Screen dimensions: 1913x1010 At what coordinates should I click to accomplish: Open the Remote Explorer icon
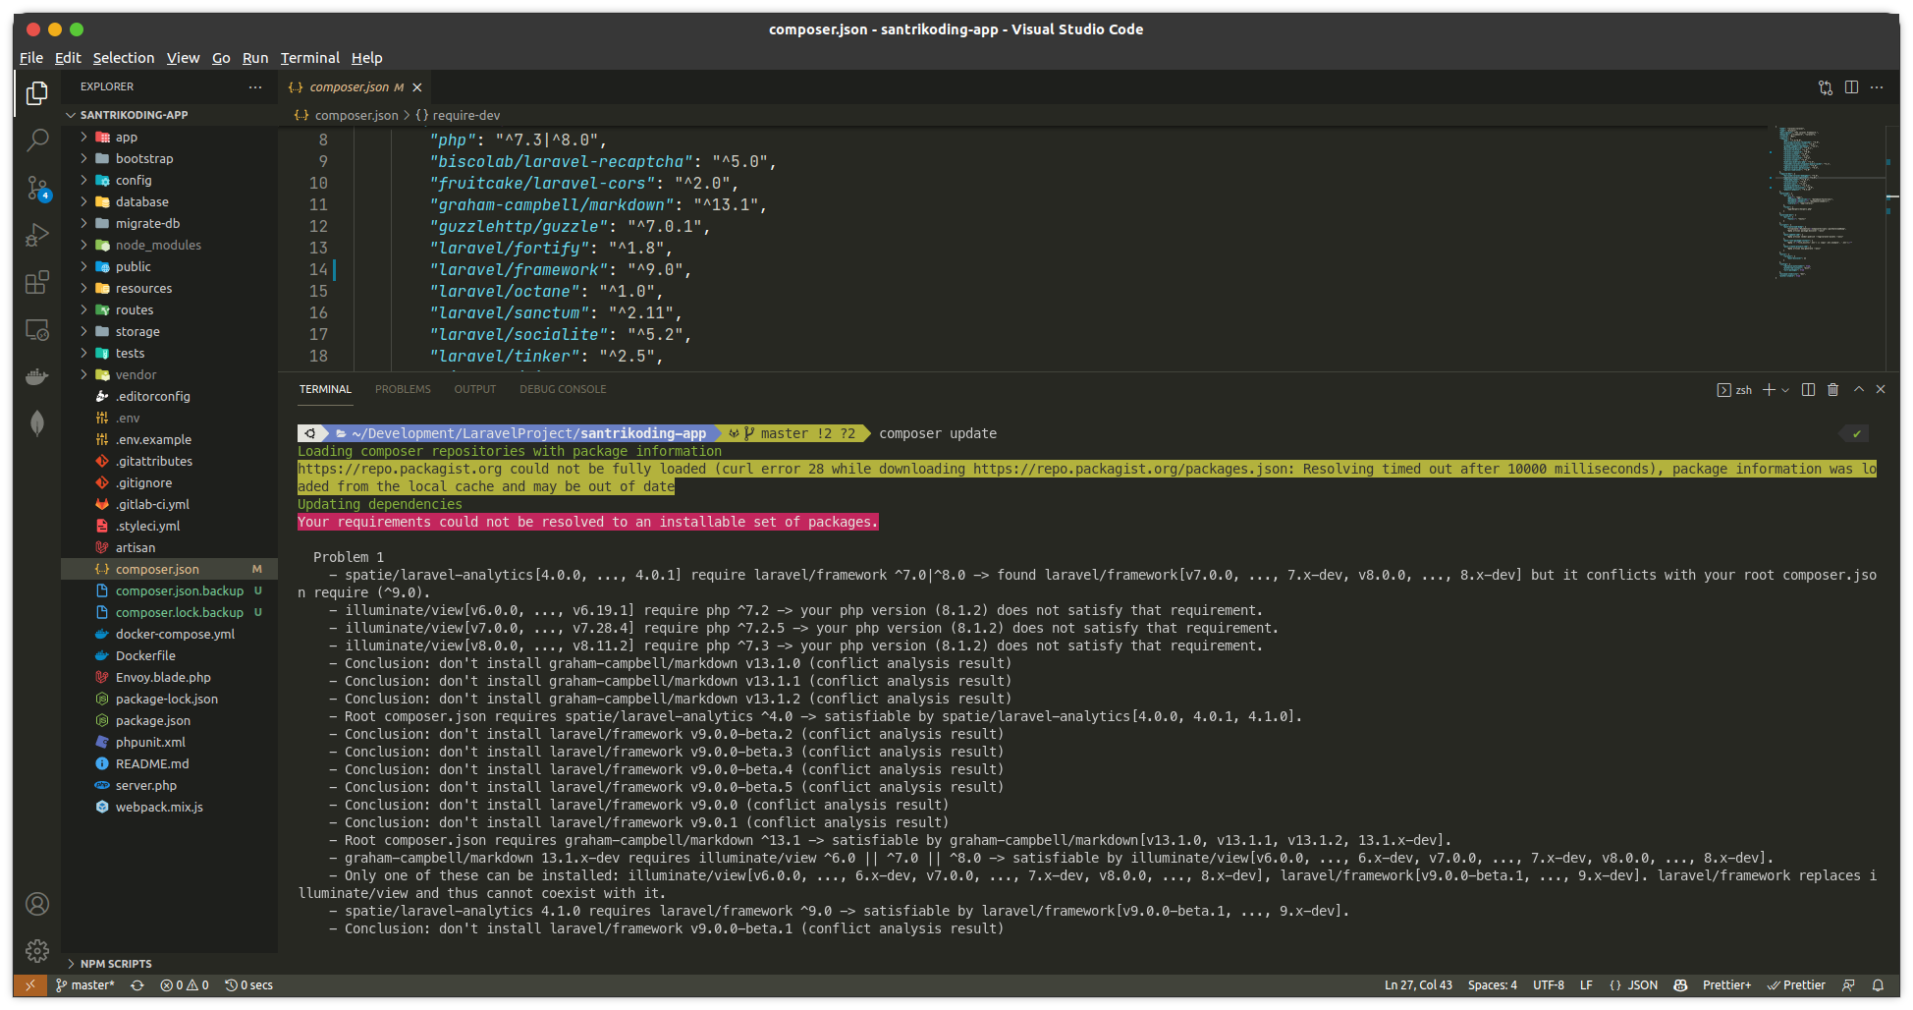tap(37, 330)
